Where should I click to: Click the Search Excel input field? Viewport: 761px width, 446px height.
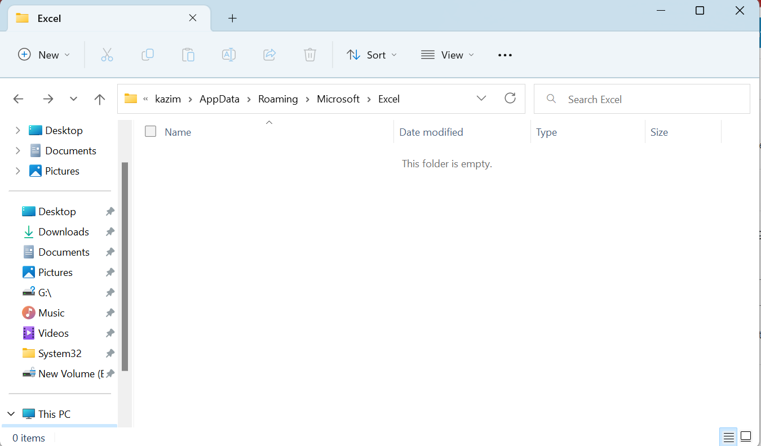point(642,99)
